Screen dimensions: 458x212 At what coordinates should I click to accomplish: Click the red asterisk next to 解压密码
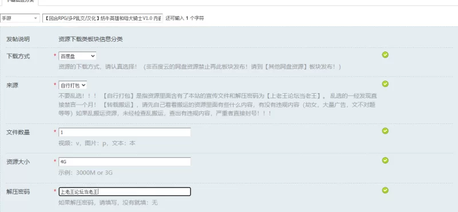55,191
